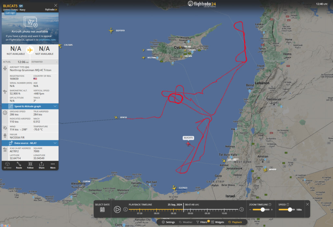Start playback with the play button

pos(117,209)
